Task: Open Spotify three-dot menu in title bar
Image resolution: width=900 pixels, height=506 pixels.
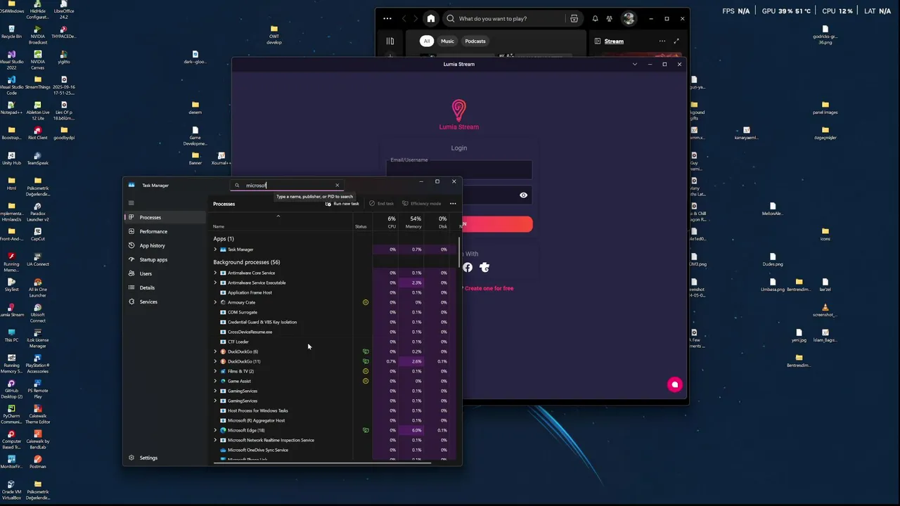Action: click(387, 19)
